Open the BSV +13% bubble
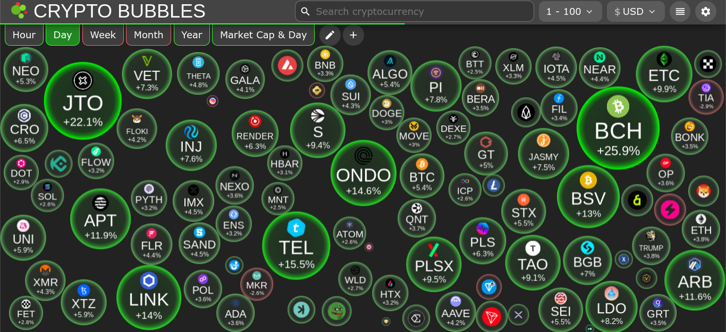 click(588, 197)
